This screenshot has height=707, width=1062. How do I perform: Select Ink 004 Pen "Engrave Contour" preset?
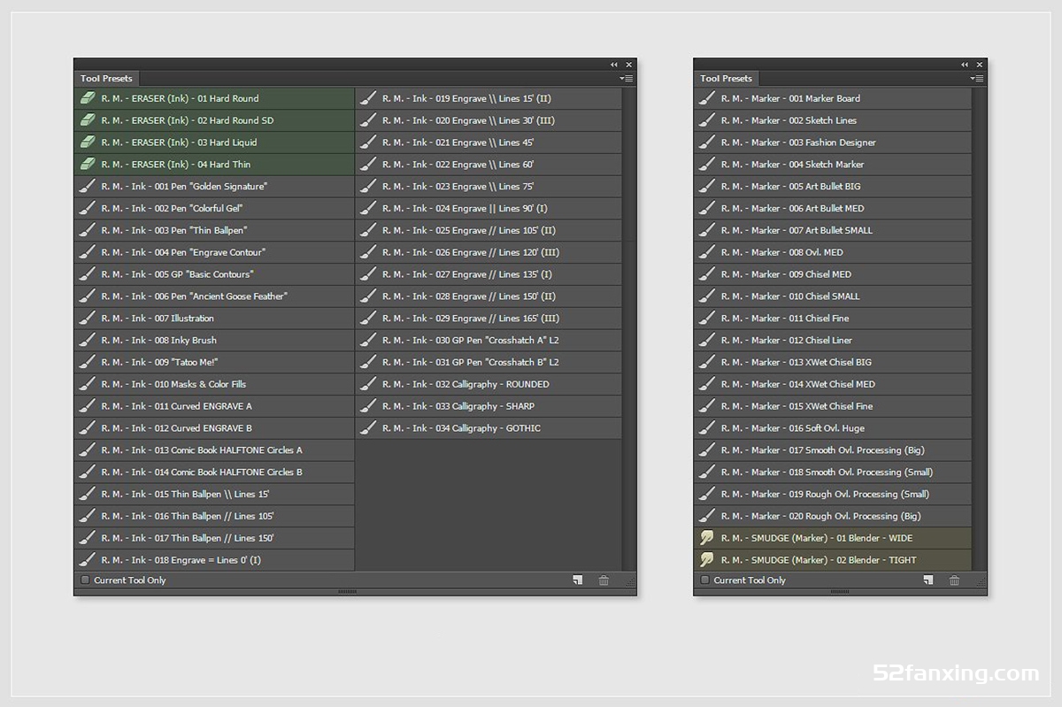tap(214, 252)
